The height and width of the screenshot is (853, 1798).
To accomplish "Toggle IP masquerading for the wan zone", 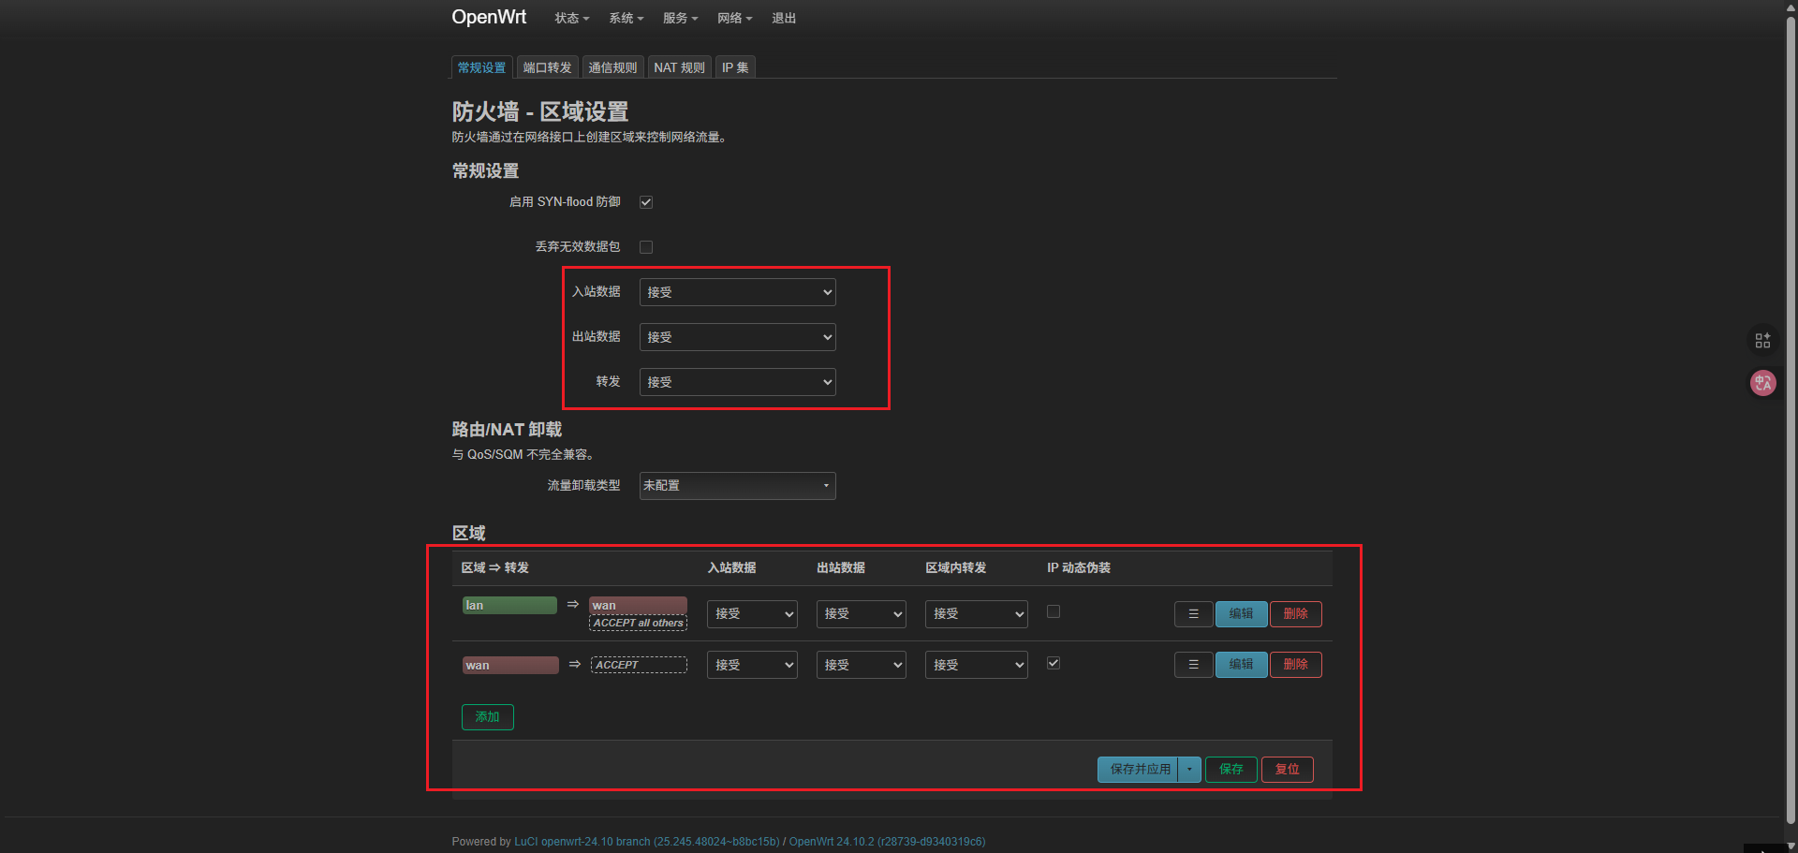I will tap(1054, 663).
